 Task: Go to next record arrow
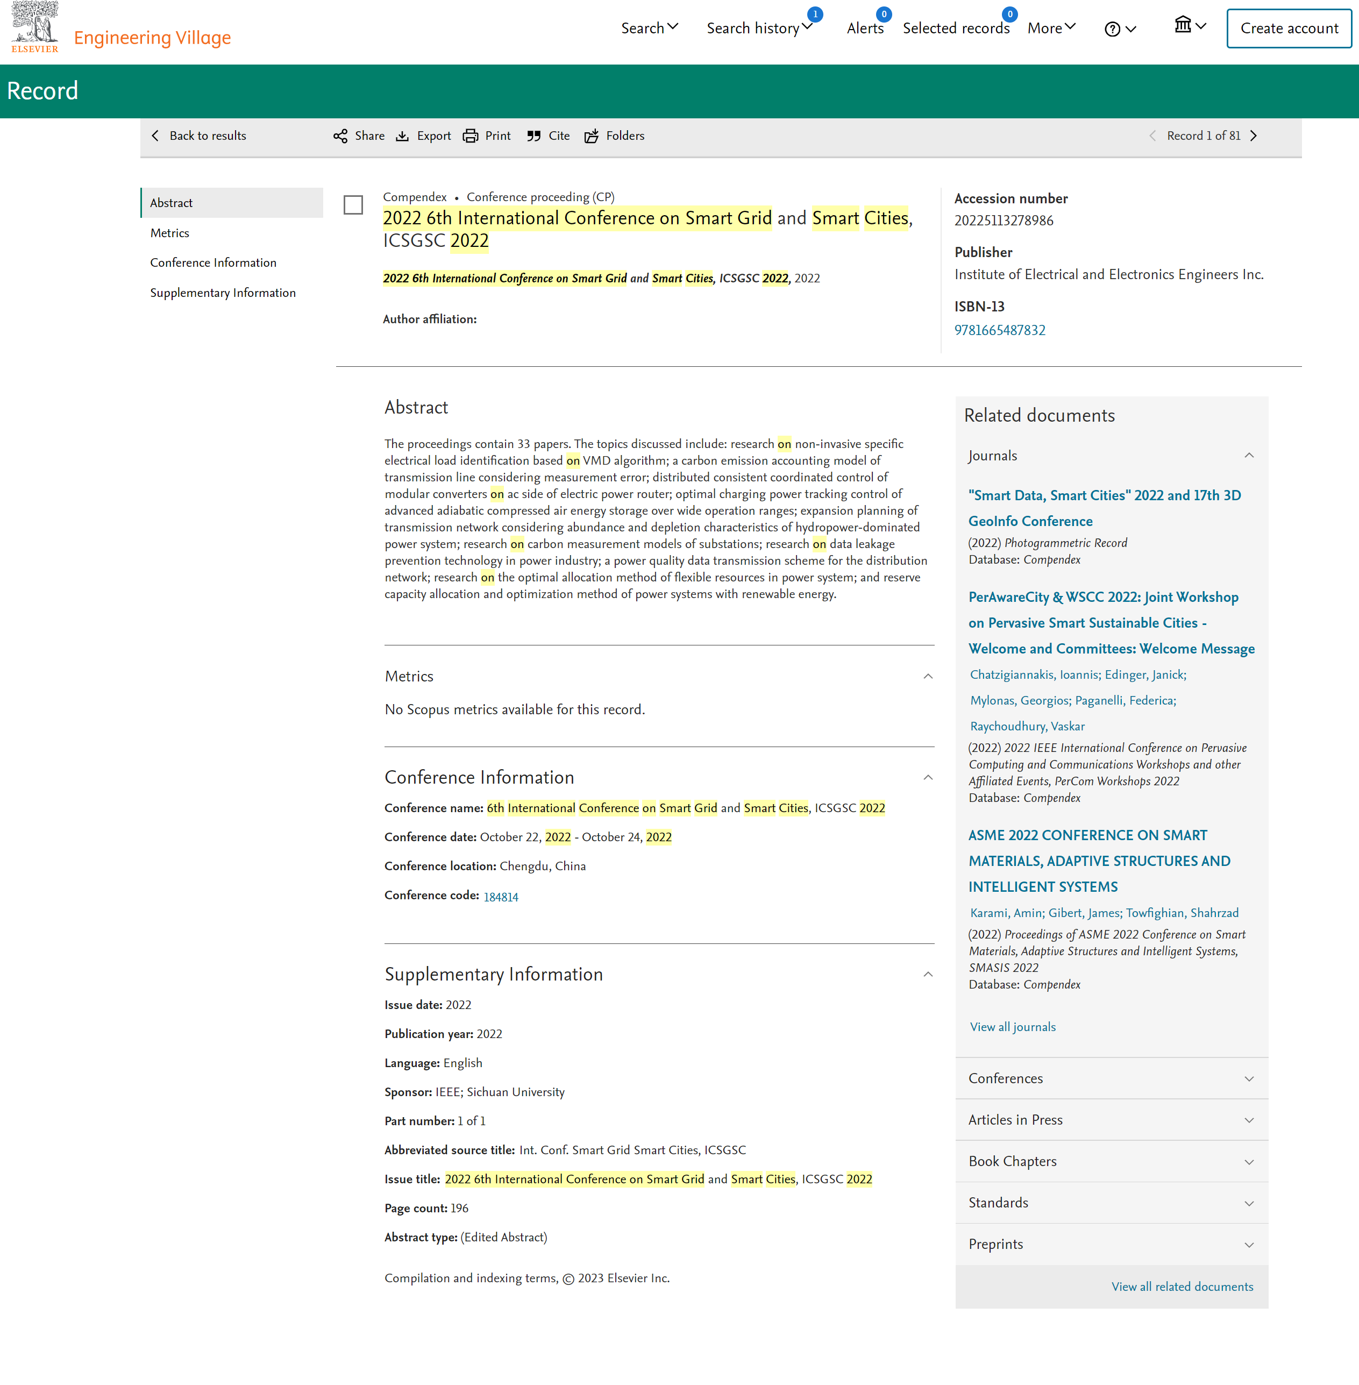coord(1254,136)
